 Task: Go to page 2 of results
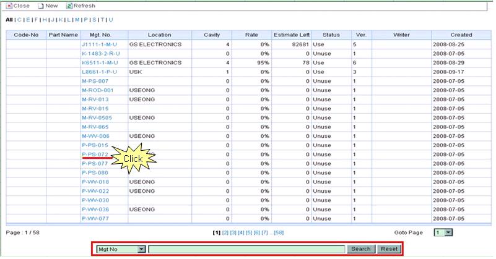click(225, 233)
